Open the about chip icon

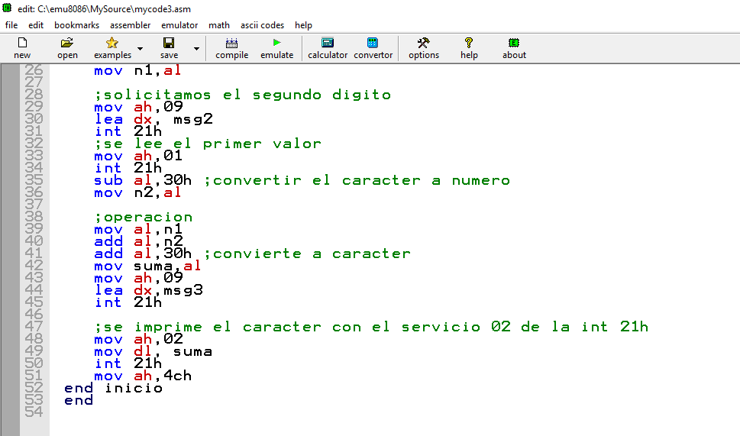[514, 43]
